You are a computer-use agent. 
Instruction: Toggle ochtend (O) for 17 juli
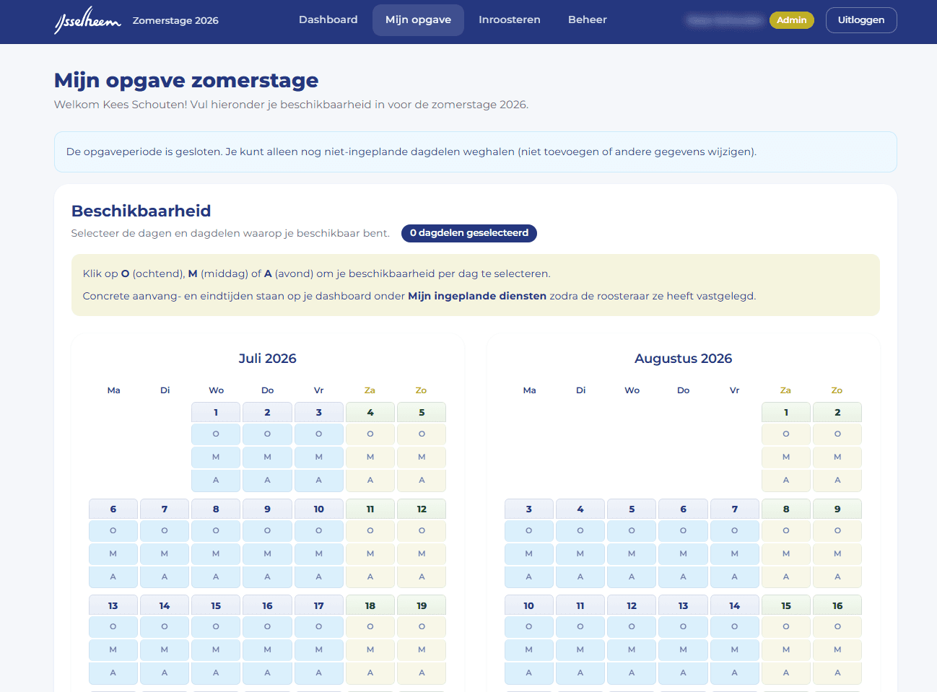318,626
